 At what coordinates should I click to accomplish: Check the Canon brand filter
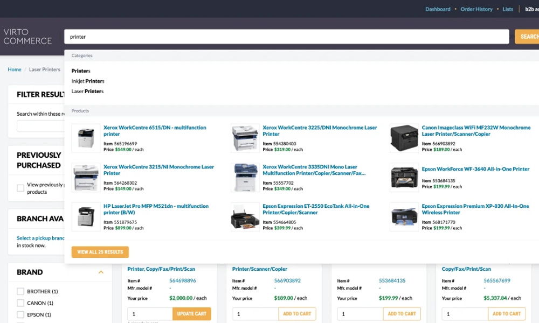pyautogui.click(x=20, y=303)
